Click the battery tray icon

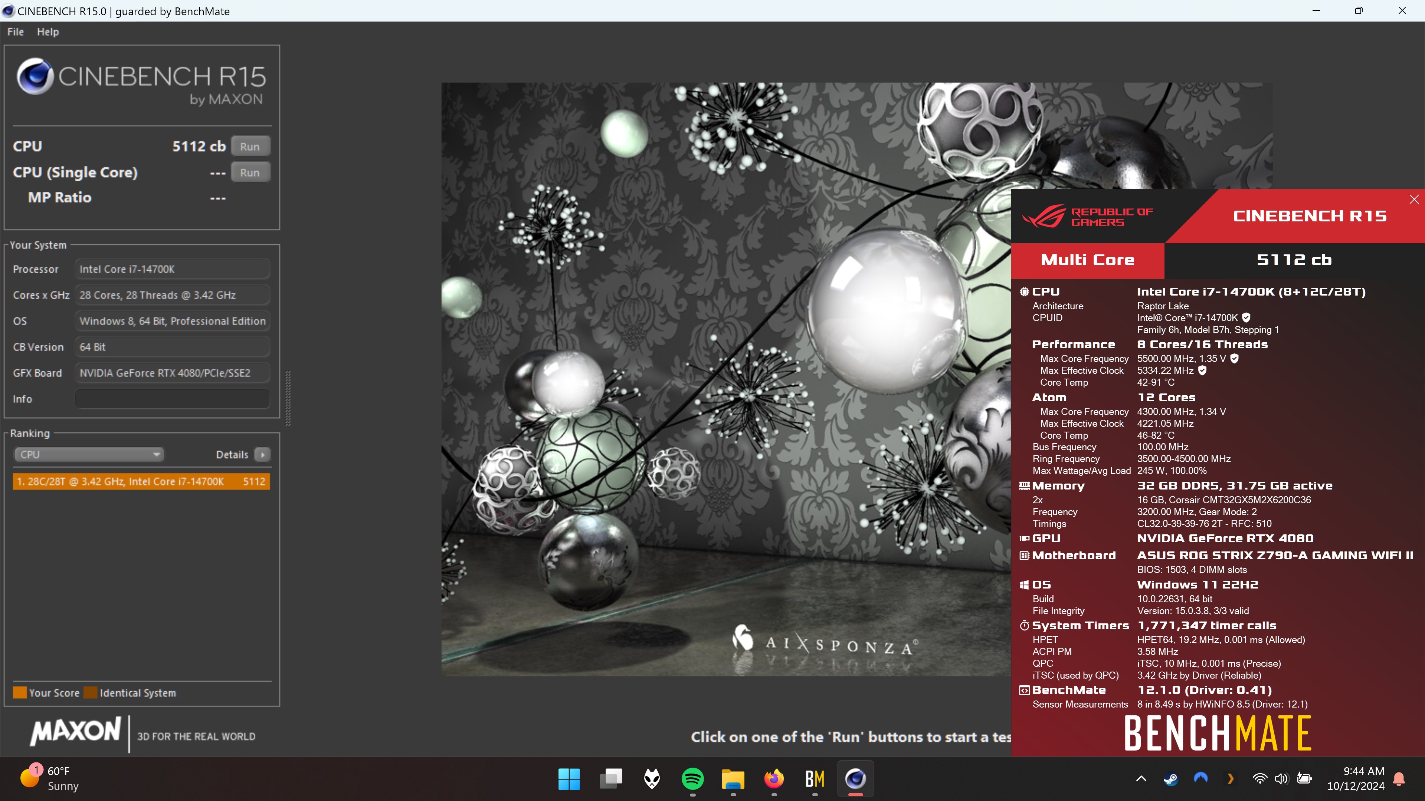[1304, 779]
